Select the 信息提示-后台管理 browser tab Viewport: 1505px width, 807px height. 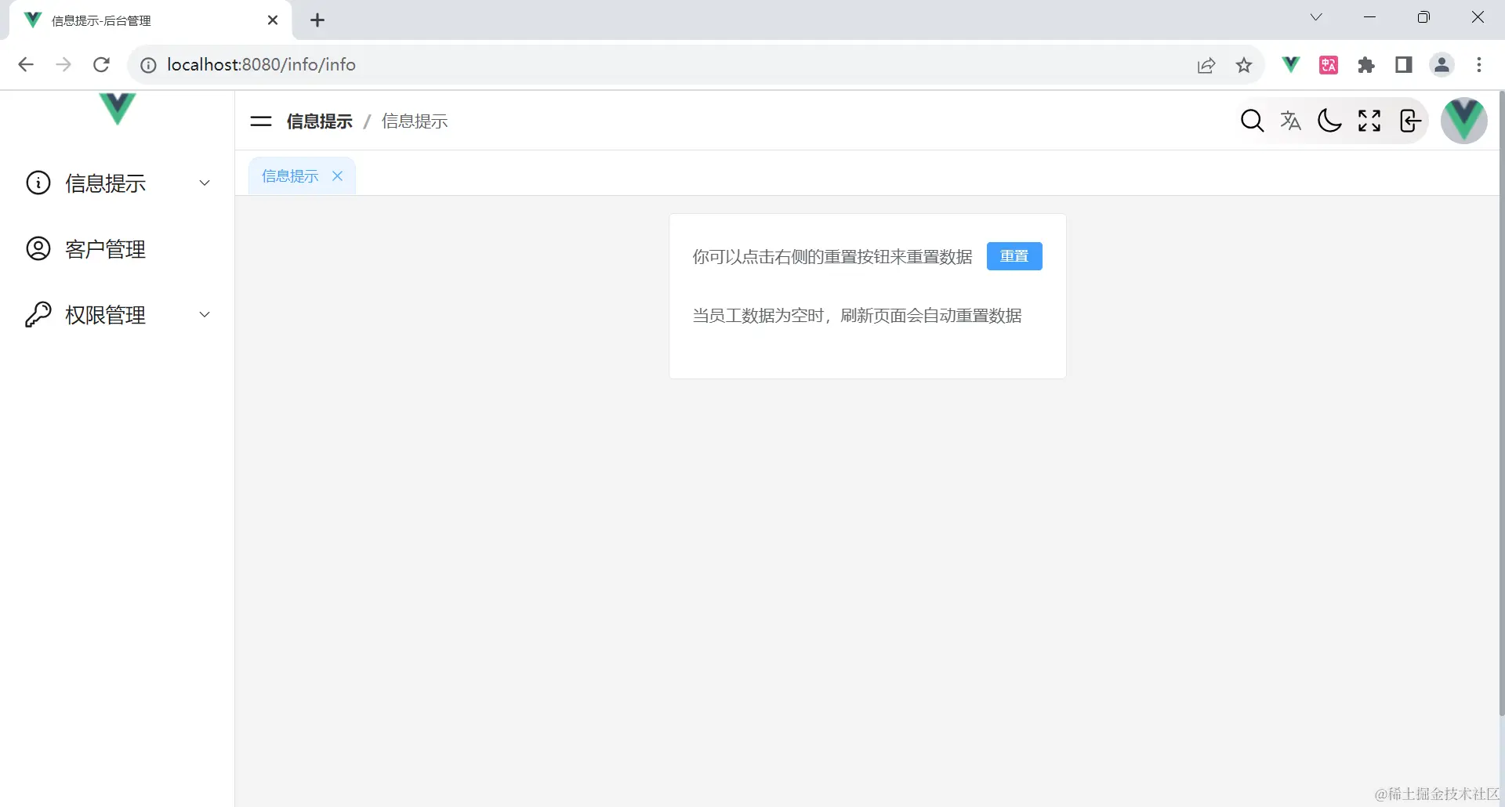[150, 20]
